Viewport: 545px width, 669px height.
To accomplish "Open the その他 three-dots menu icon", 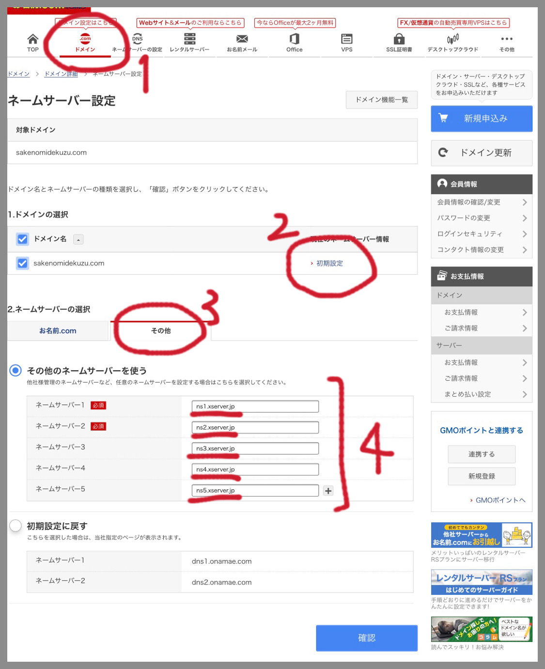I will tap(507, 39).
